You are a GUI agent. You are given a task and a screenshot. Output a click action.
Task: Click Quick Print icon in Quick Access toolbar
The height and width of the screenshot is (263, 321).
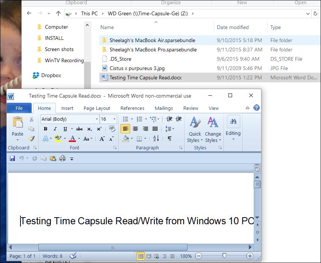coord(62,158)
